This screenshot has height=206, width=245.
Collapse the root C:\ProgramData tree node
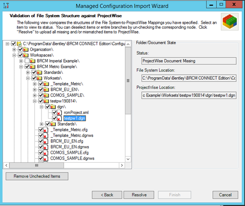click(x=7, y=44)
